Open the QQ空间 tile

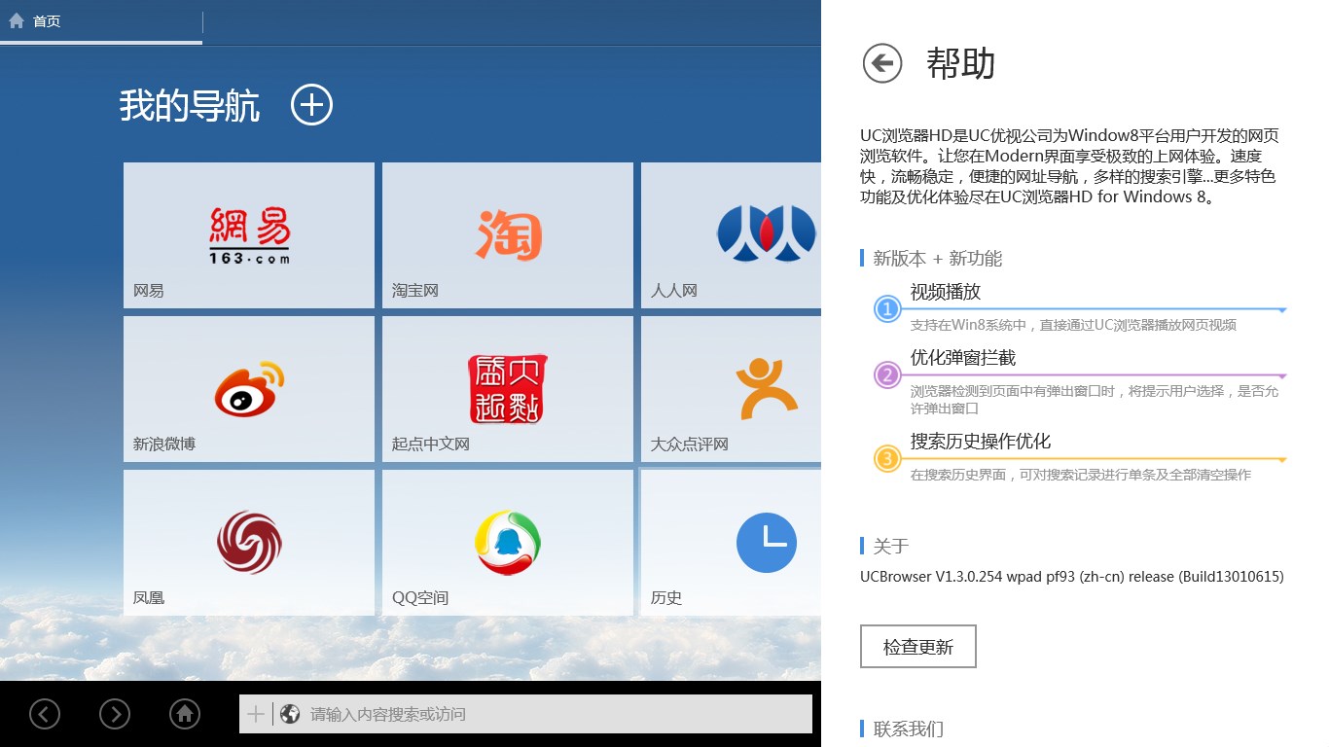508,543
